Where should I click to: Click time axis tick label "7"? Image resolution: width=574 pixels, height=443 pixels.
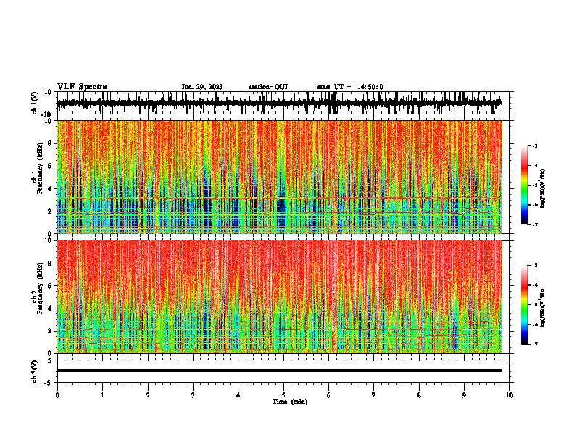click(x=374, y=395)
